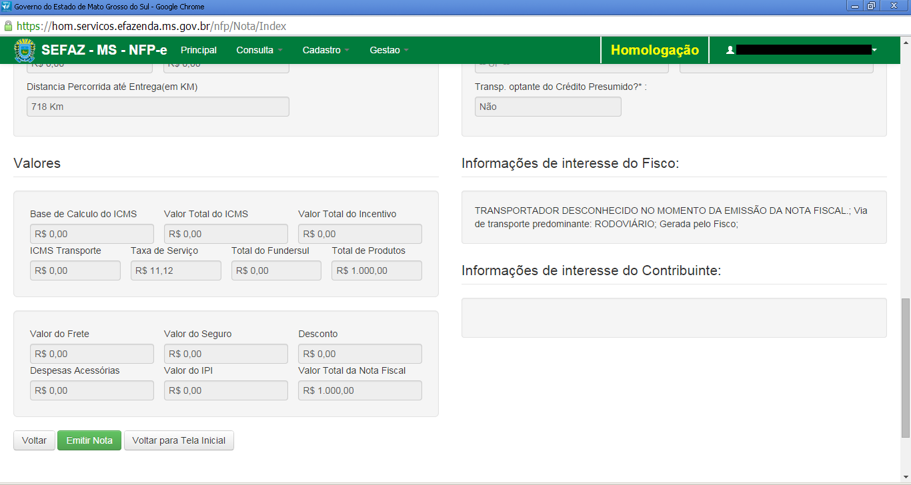Click the Despesas Acessórias field
Screen dimensions: 911x485
(x=92, y=390)
